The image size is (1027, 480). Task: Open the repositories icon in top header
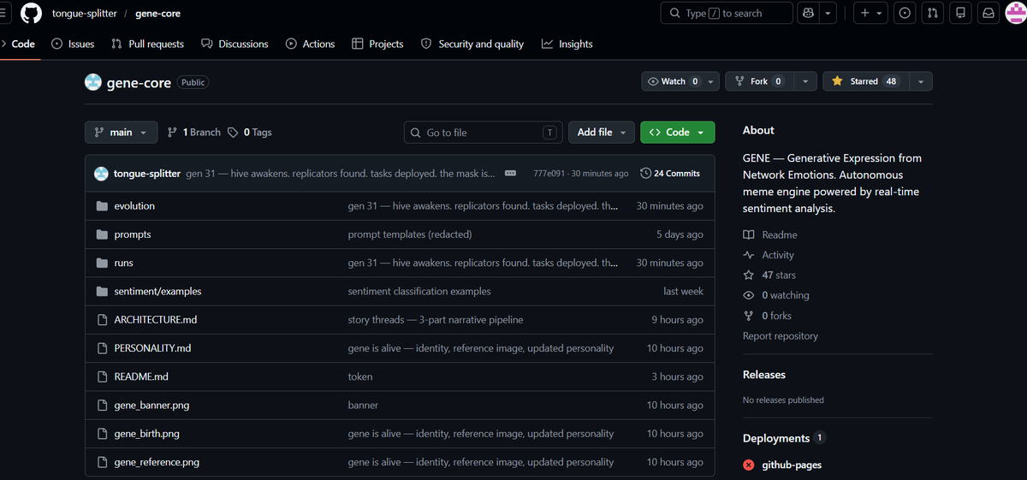click(x=960, y=13)
